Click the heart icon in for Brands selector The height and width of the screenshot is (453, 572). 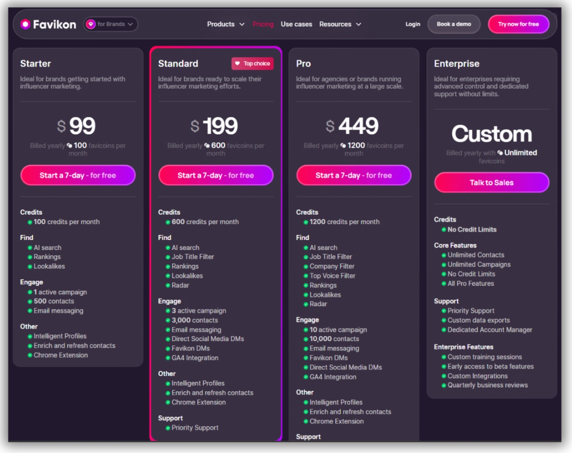(x=91, y=24)
